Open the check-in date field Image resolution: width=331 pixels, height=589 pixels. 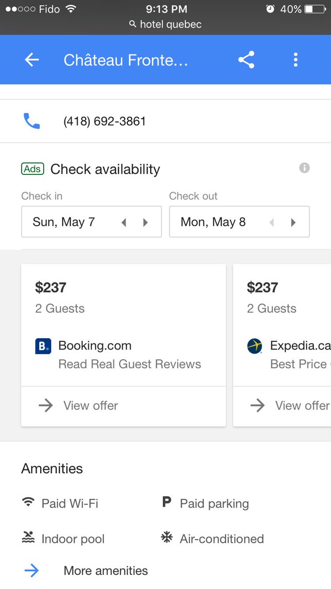69,222
